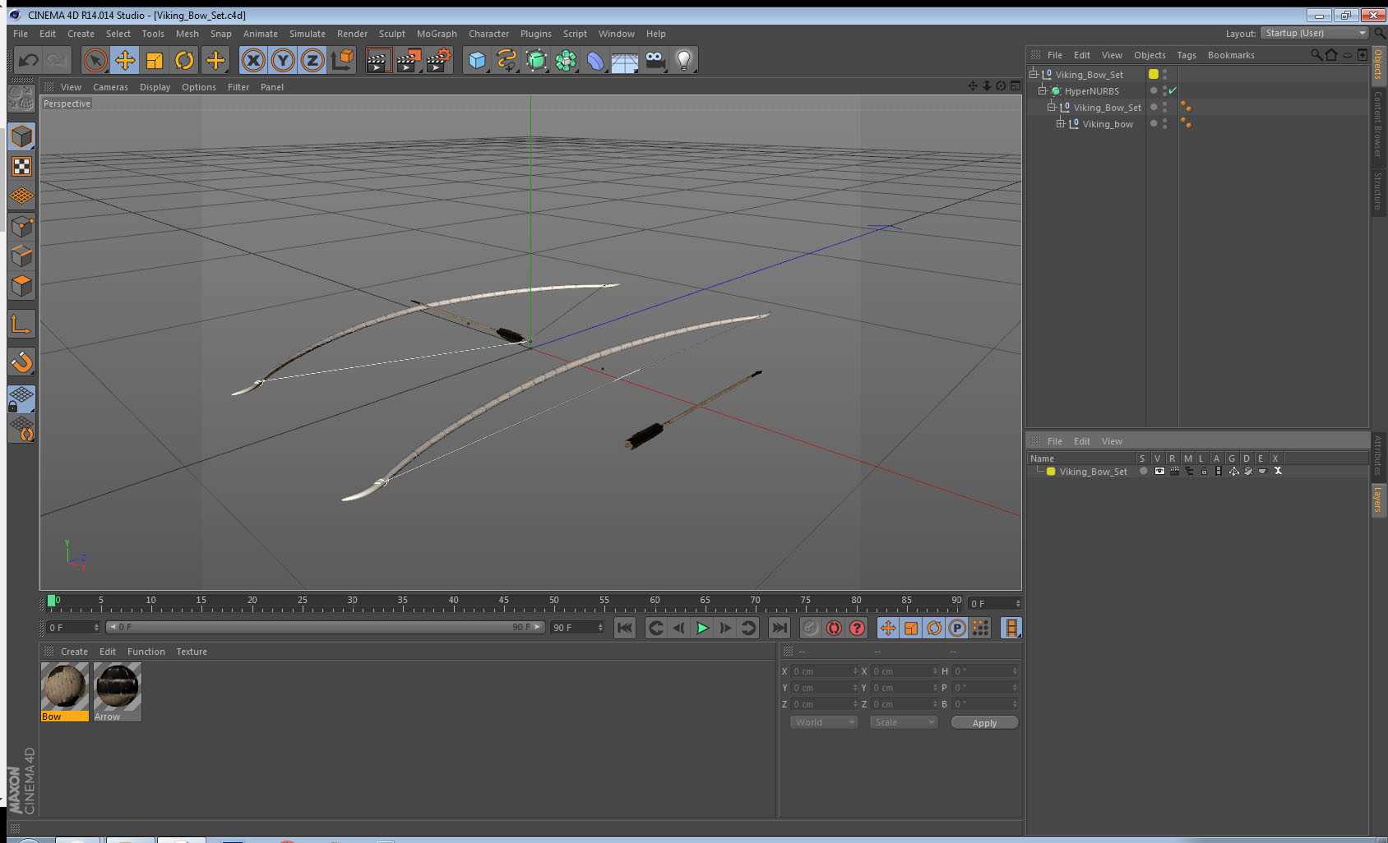The width and height of the screenshot is (1388, 843).
Task: Toggle locked workplane
Action: (x=21, y=399)
